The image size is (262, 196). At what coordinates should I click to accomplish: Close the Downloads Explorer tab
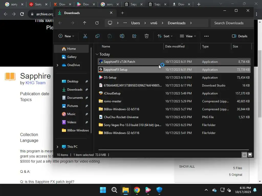[x=111, y=13]
